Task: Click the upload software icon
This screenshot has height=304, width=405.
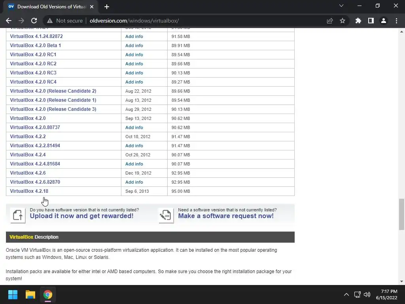Action: click(18, 215)
